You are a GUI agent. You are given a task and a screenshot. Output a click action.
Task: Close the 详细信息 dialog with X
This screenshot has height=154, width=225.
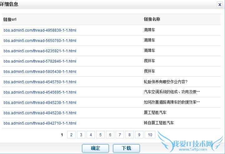click(x=220, y=5)
